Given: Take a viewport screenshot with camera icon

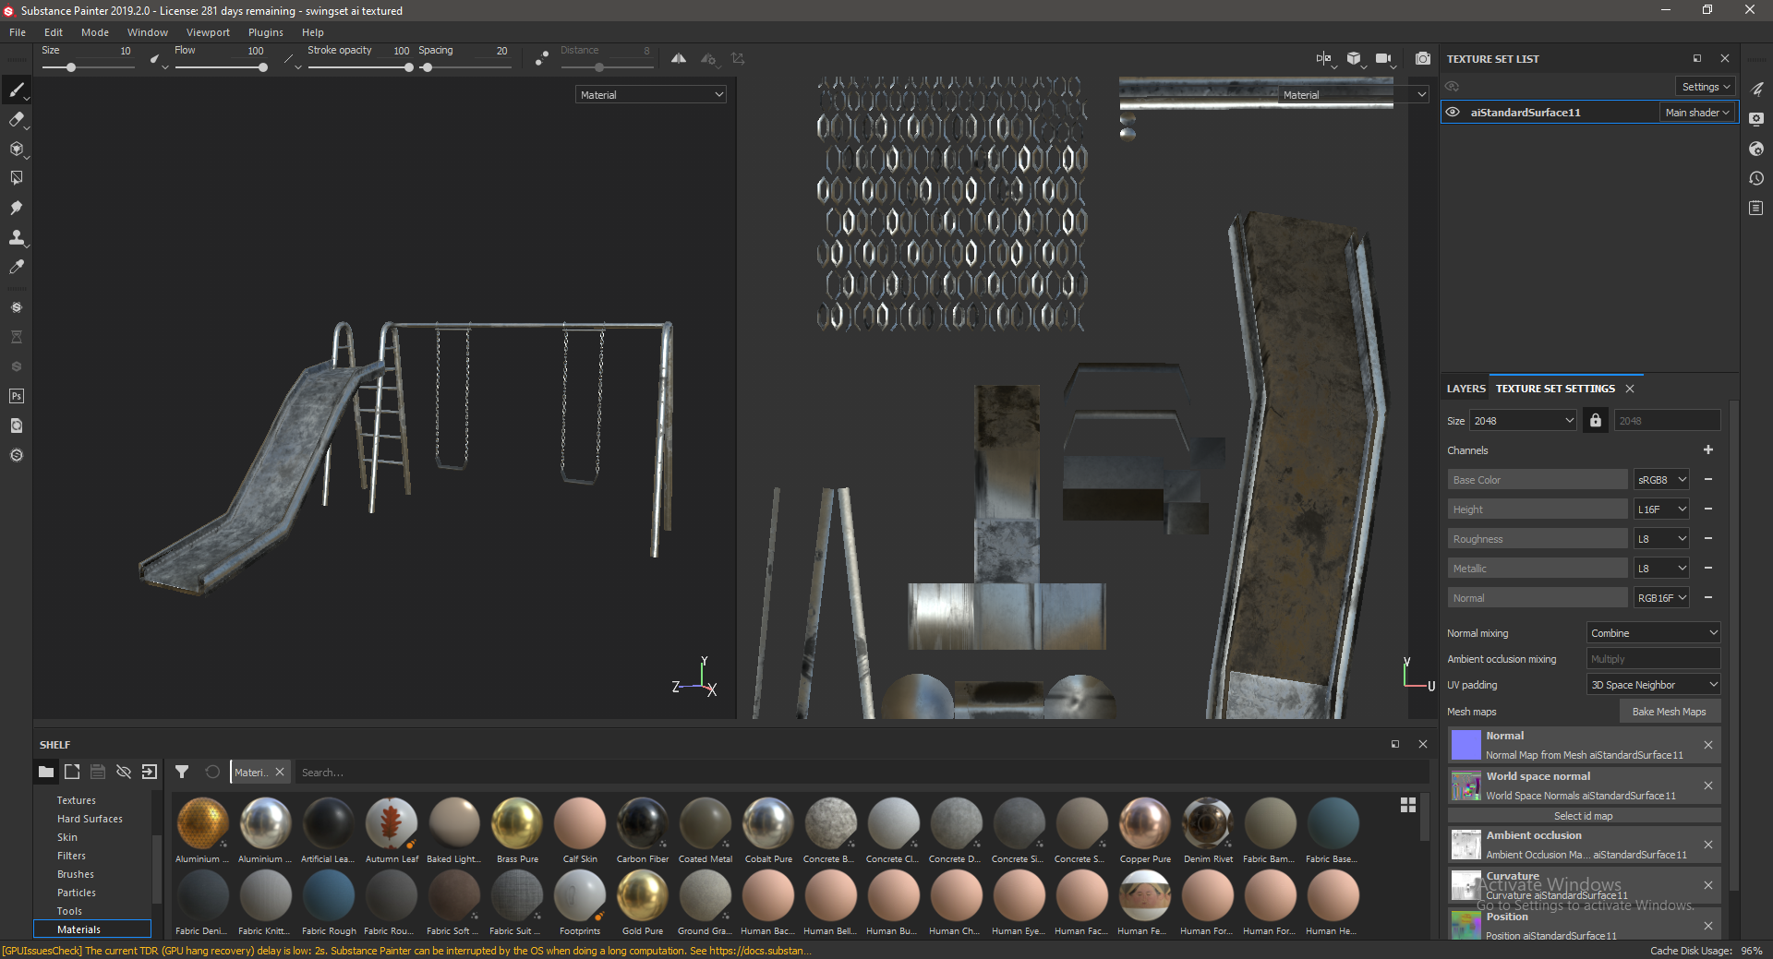Looking at the screenshot, I should [x=1423, y=58].
